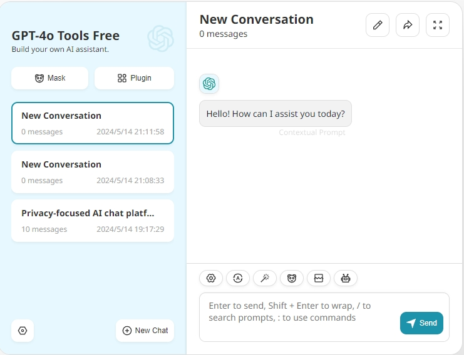
Task: Open the Plugin button in sidebar
Action: click(x=134, y=78)
